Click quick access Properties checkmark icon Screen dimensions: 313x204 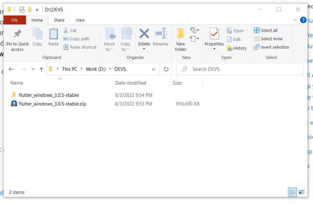click(x=22, y=9)
